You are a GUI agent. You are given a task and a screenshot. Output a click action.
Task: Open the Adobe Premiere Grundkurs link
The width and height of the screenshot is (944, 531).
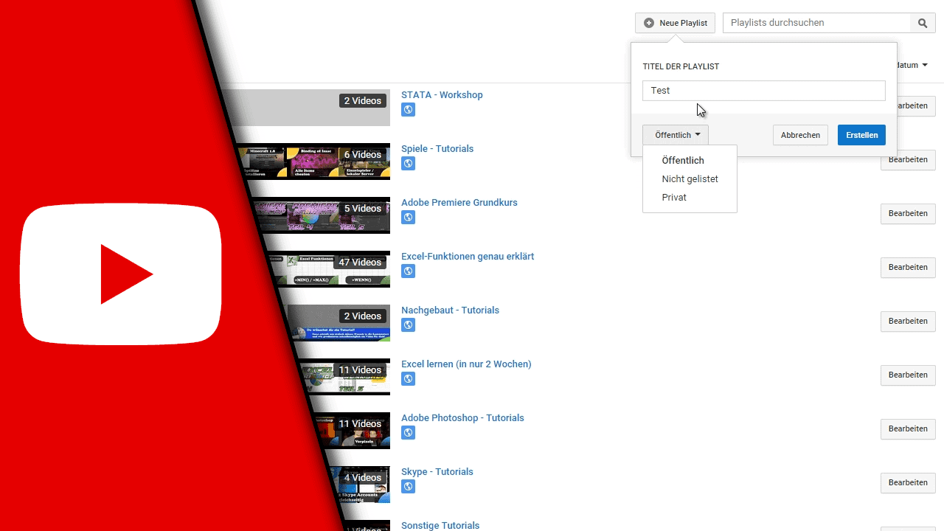coord(459,202)
